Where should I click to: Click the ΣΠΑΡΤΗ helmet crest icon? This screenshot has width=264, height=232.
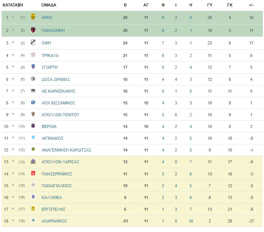[33, 66]
